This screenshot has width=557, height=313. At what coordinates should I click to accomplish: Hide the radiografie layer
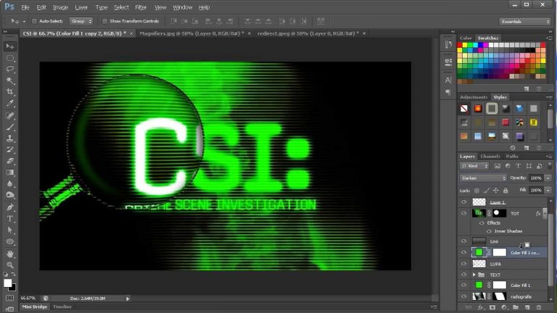tap(463, 296)
